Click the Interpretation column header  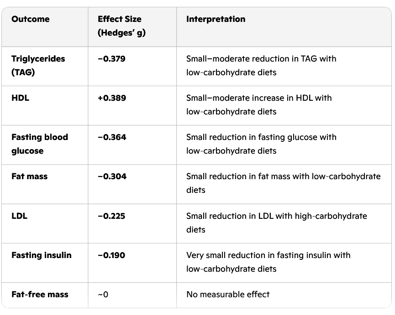click(216, 19)
